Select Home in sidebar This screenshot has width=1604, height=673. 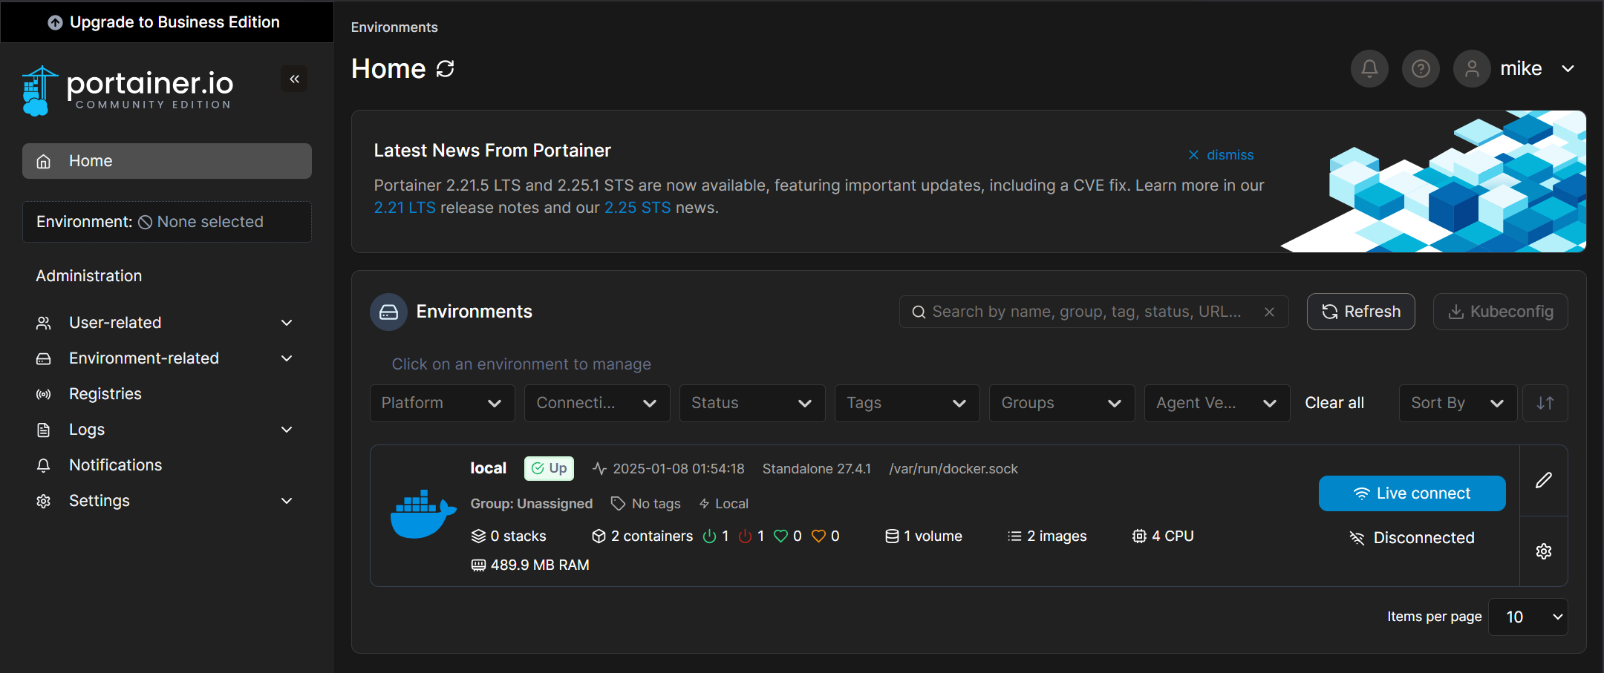(x=166, y=161)
